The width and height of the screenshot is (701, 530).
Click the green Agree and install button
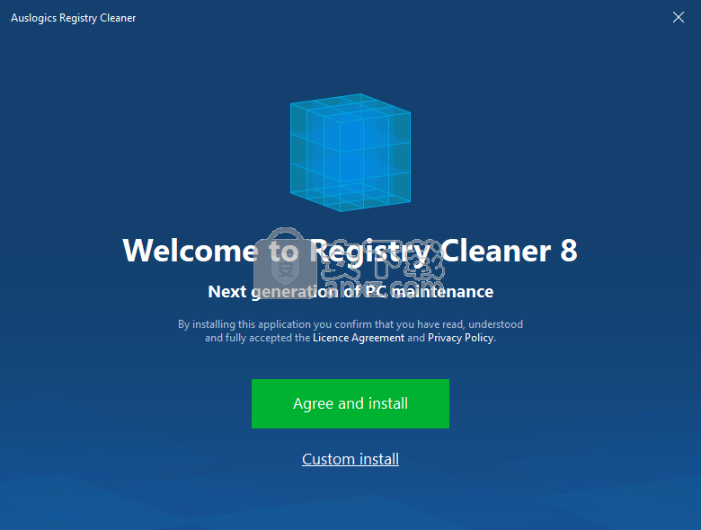(350, 403)
